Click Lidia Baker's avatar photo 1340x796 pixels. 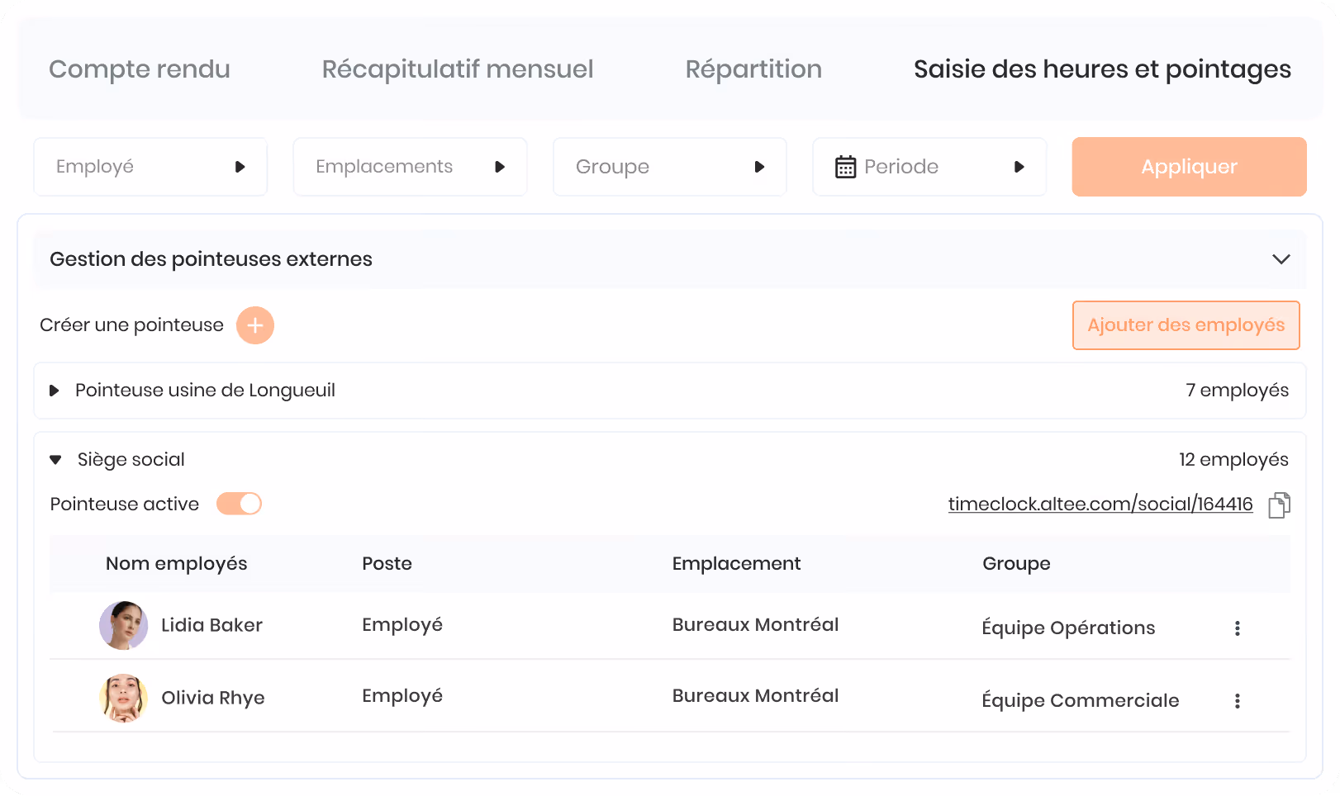click(124, 626)
